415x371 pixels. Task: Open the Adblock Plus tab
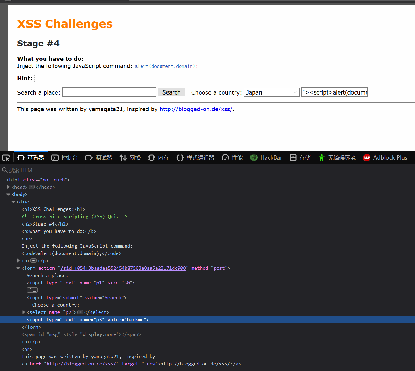click(385, 158)
